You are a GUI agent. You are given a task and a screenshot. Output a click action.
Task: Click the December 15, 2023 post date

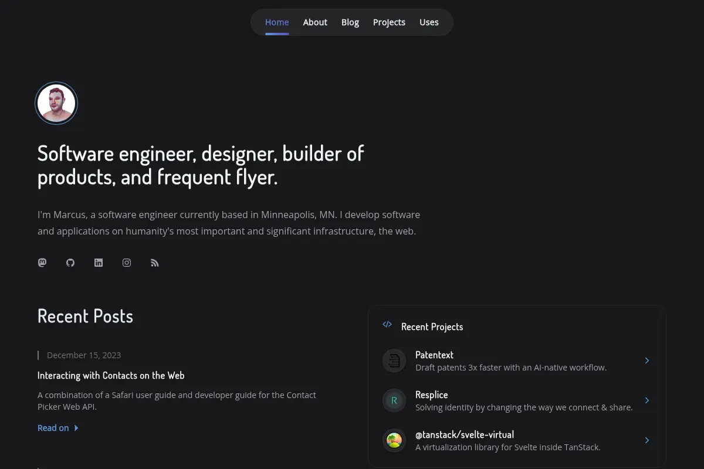[x=84, y=355]
